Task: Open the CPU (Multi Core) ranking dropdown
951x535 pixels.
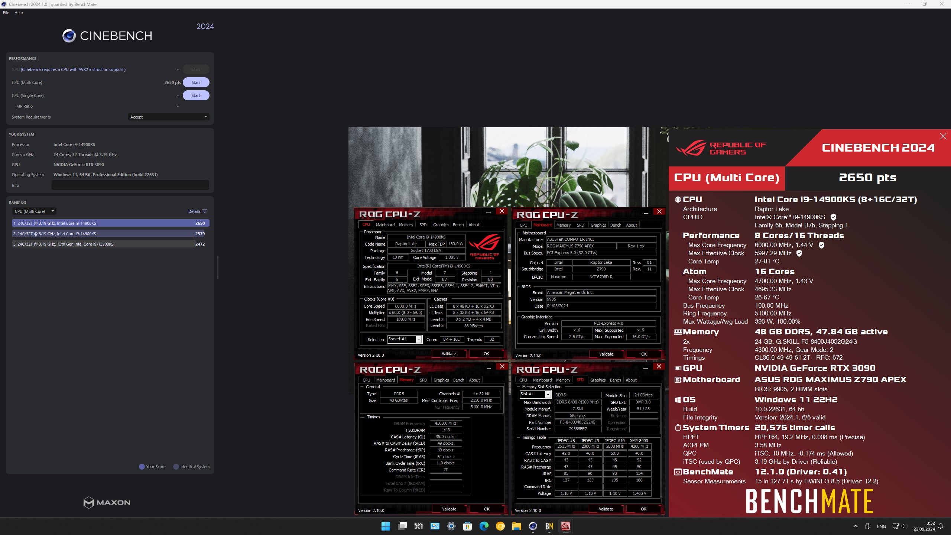Action: pos(34,211)
